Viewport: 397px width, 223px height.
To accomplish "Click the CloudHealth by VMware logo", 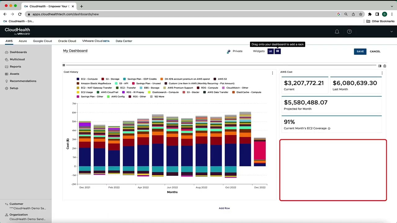I will coord(17,31).
